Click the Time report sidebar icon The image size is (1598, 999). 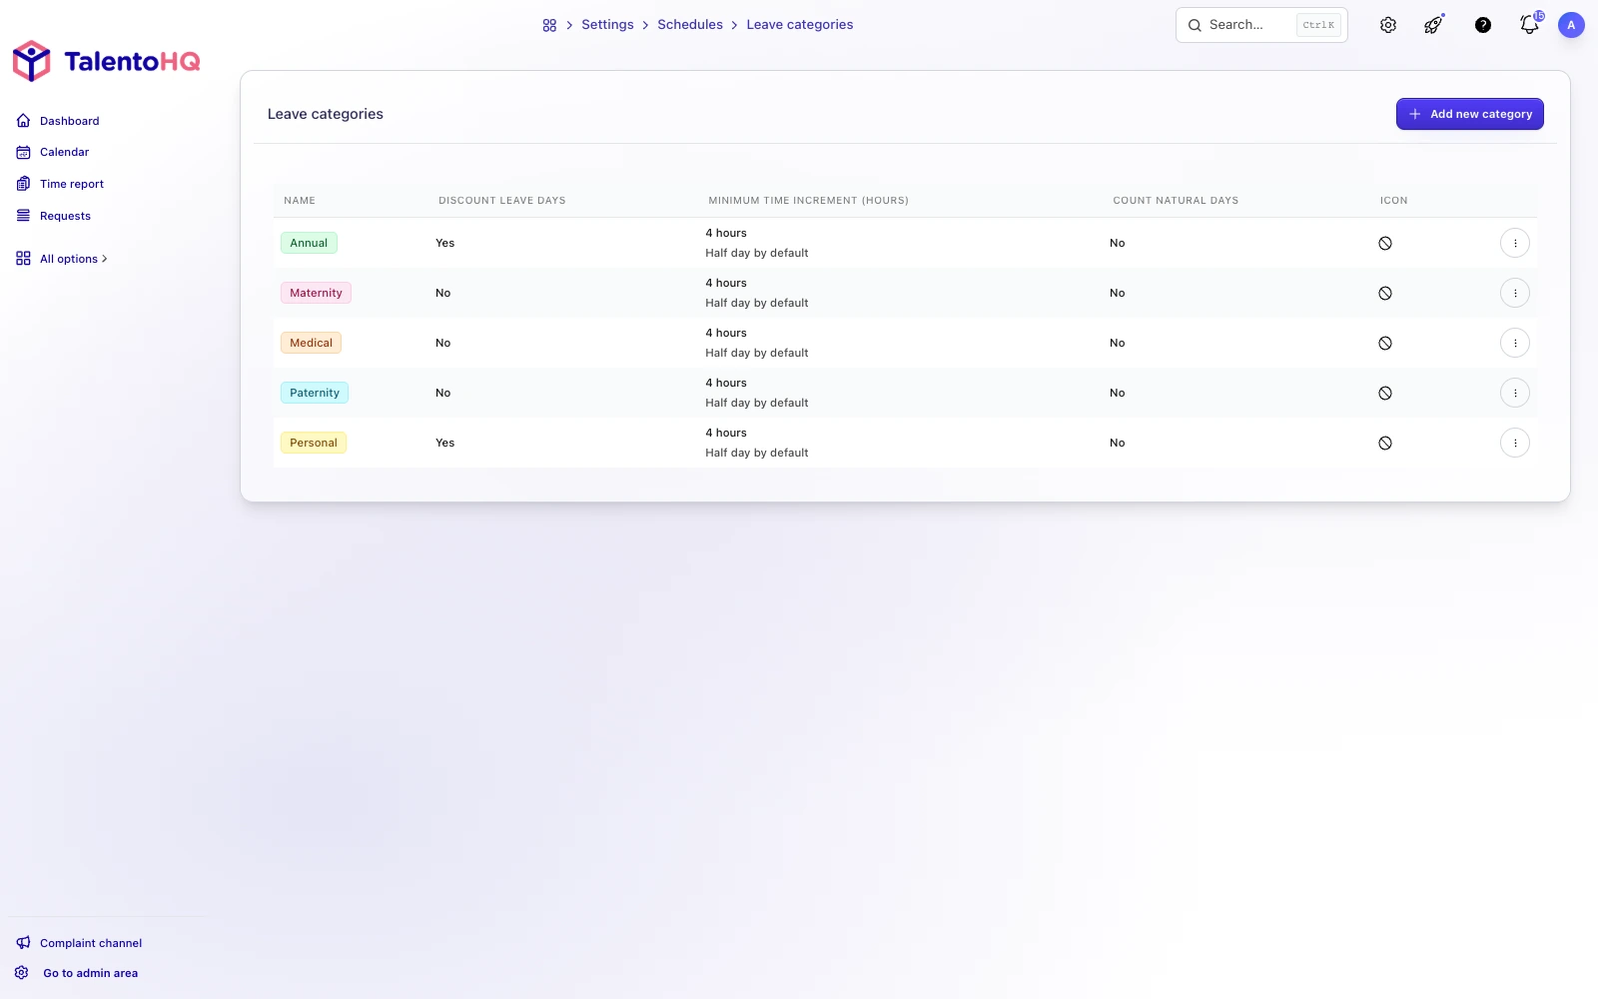[x=23, y=184]
